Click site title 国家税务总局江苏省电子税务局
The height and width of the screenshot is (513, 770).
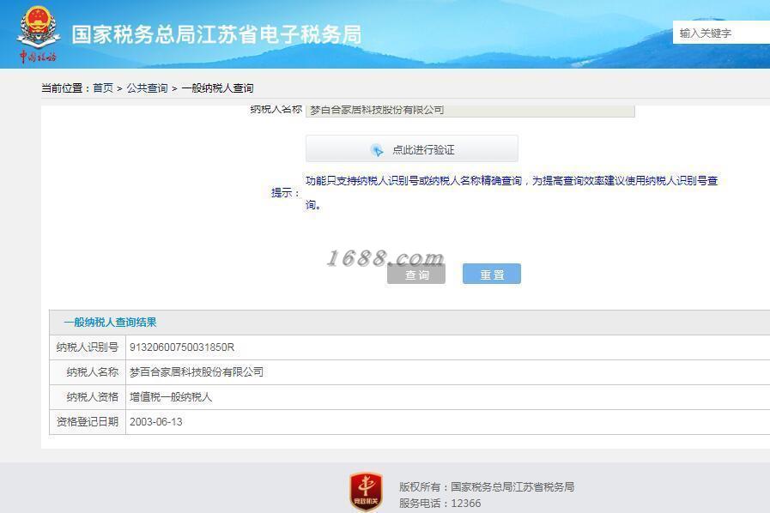[216, 34]
